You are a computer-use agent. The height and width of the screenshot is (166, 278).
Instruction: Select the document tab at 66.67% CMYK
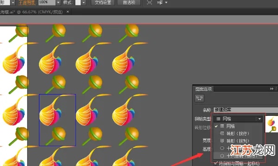pyautogui.click(x=32, y=12)
